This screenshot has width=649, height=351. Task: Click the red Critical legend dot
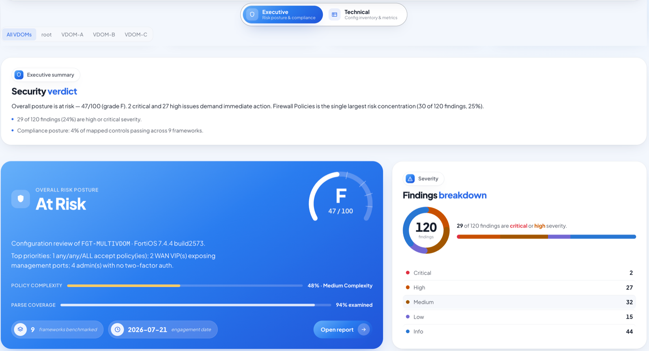click(x=408, y=273)
